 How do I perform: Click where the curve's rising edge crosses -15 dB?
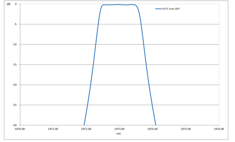pyautogui.click(x=93, y=65)
